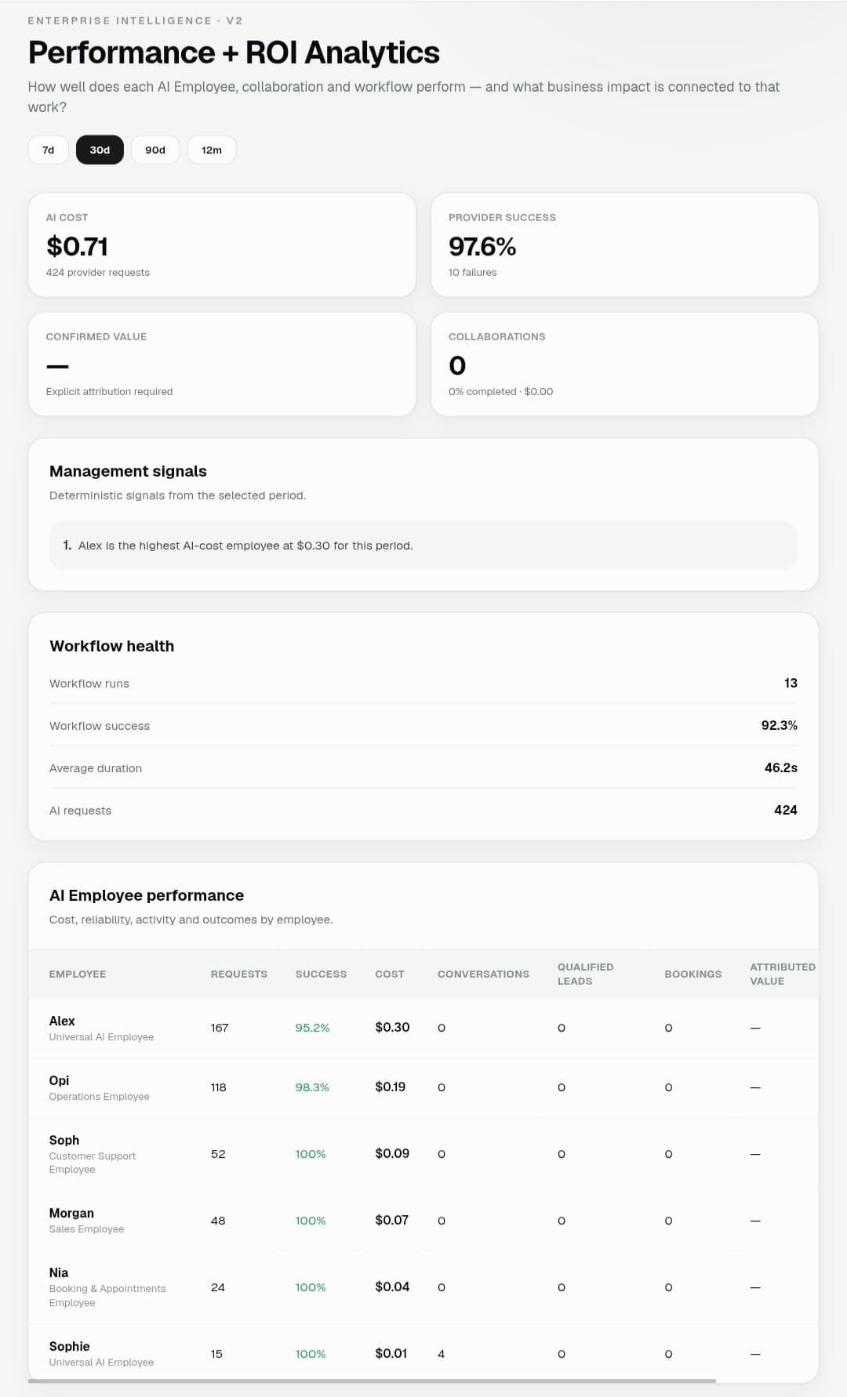Click Morgan's $0.07 cost cell
This screenshot has height=1397, width=847.
click(x=392, y=1220)
